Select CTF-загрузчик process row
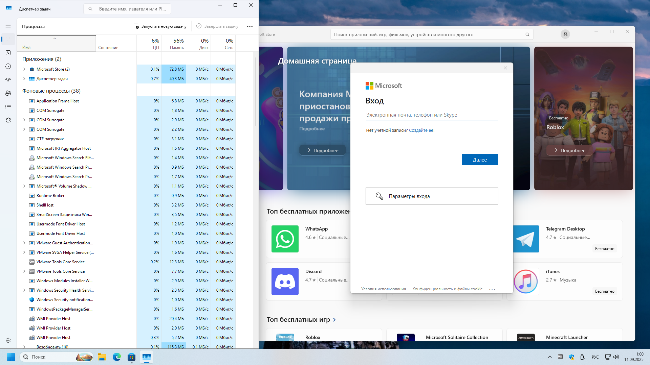 pyautogui.click(x=126, y=139)
